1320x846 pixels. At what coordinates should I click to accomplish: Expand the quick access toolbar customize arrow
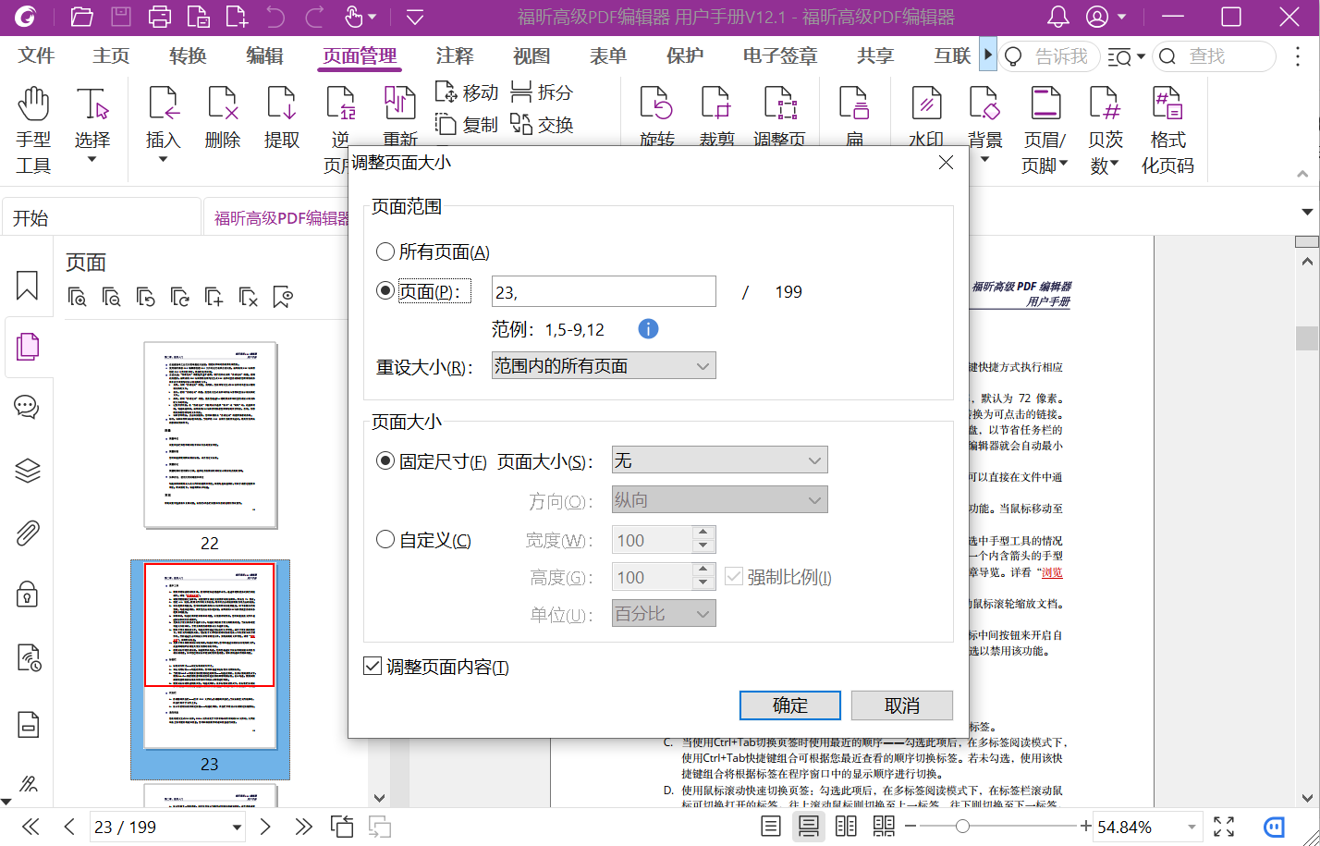(x=415, y=17)
